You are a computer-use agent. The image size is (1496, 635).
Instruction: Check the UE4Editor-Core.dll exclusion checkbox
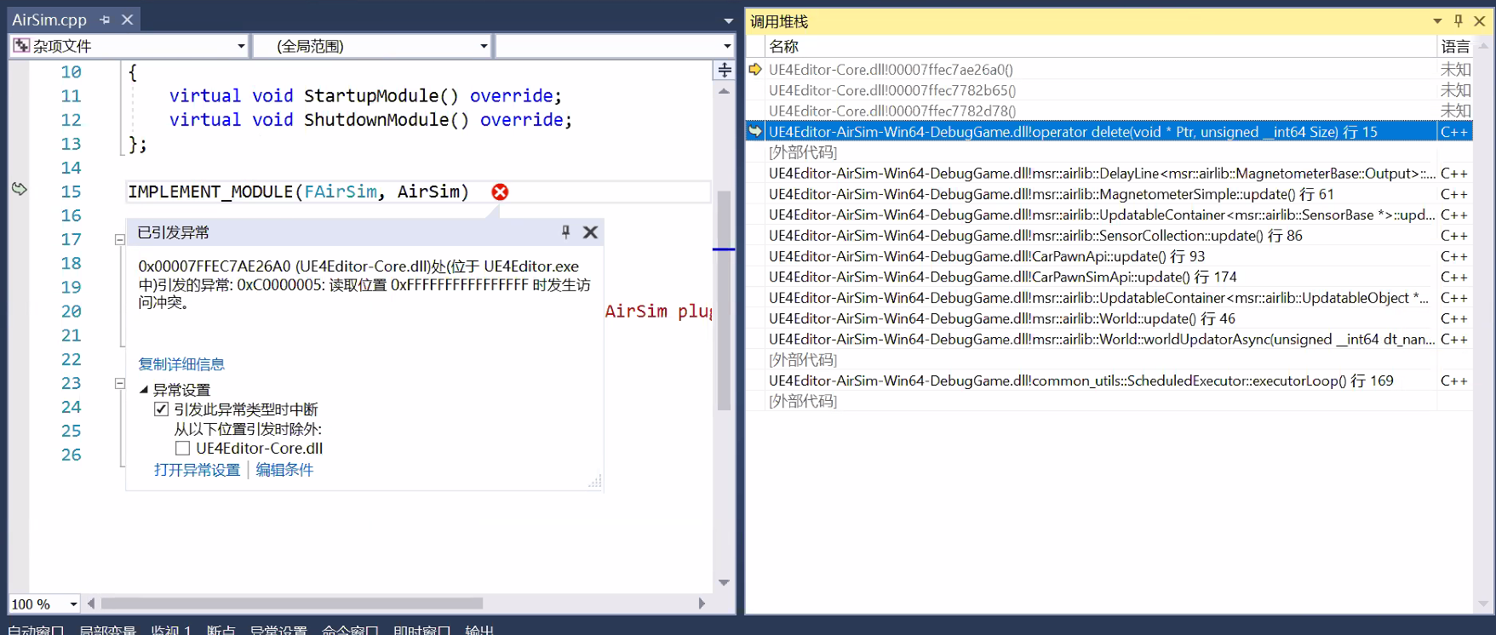tap(182, 448)
